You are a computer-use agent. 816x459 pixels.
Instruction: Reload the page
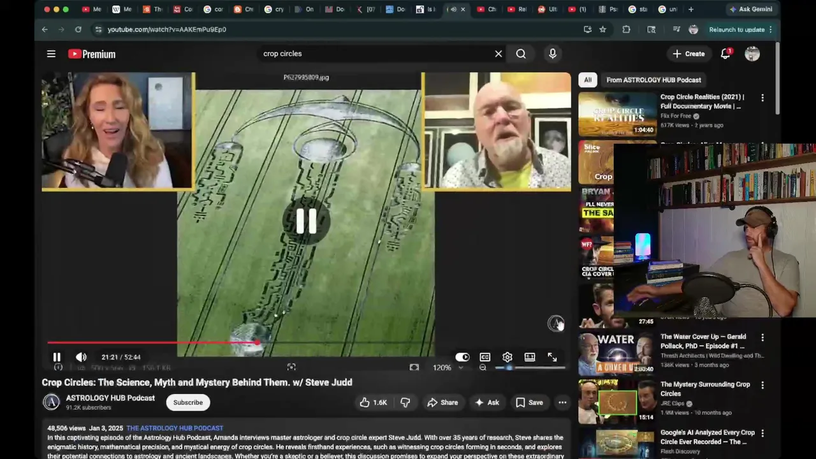pos(78,29)
